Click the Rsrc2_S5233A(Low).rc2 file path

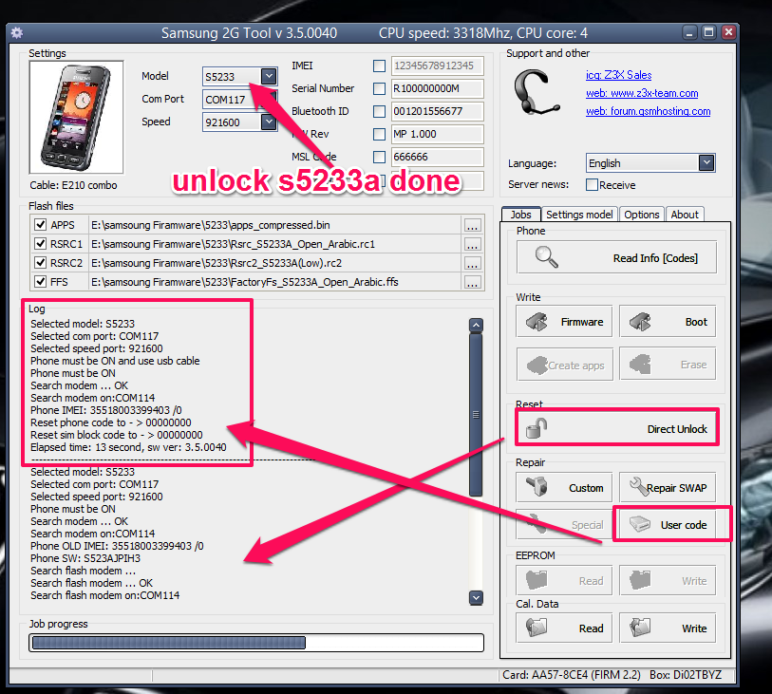coord(217,263)
